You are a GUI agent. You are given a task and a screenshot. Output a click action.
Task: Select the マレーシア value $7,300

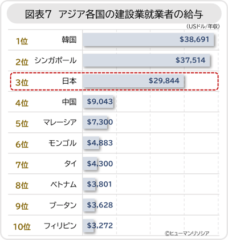tap(100, 122)
